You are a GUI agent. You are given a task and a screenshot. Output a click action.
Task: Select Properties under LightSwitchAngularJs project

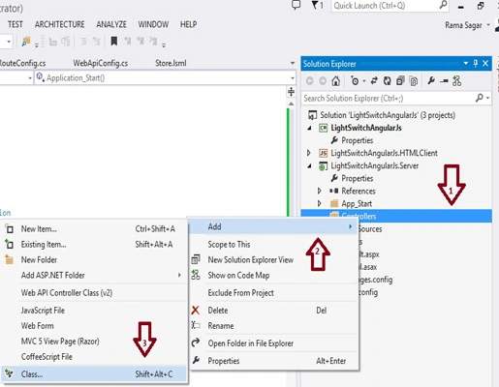pos(357,140)
